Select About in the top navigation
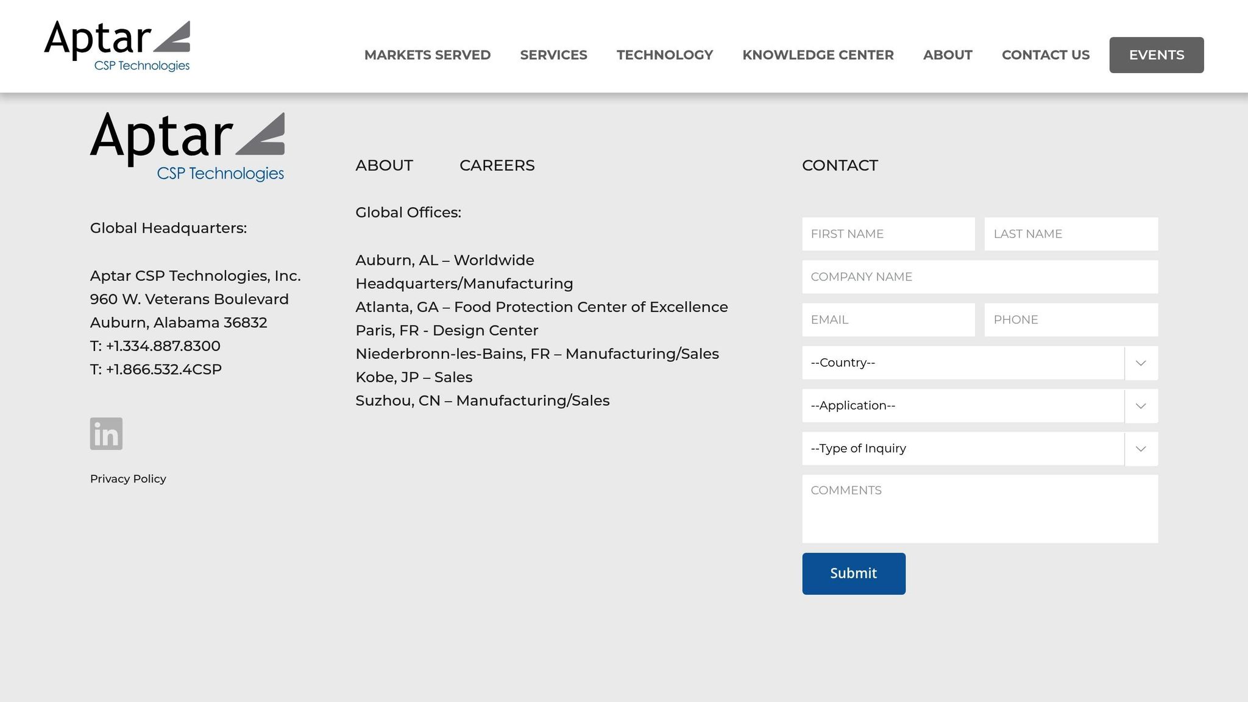This screenshot has height=702, width=1248. pyautogui.click(x=948, y=55)
